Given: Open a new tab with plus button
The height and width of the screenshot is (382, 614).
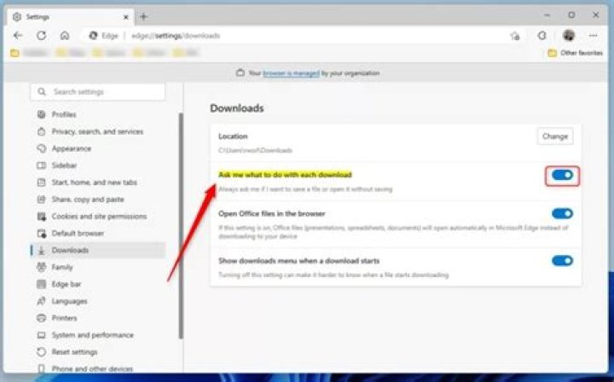Looking at the screenshot, I should [x=144, y=17].
